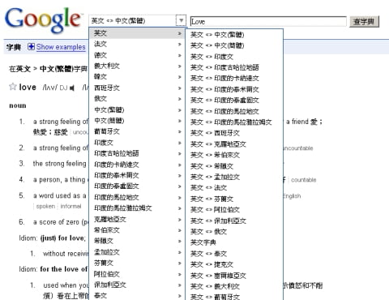Screen dimensions: 389x300
Task: Choose 英文 <> 印度文 in the submenu
Action: 234,57
